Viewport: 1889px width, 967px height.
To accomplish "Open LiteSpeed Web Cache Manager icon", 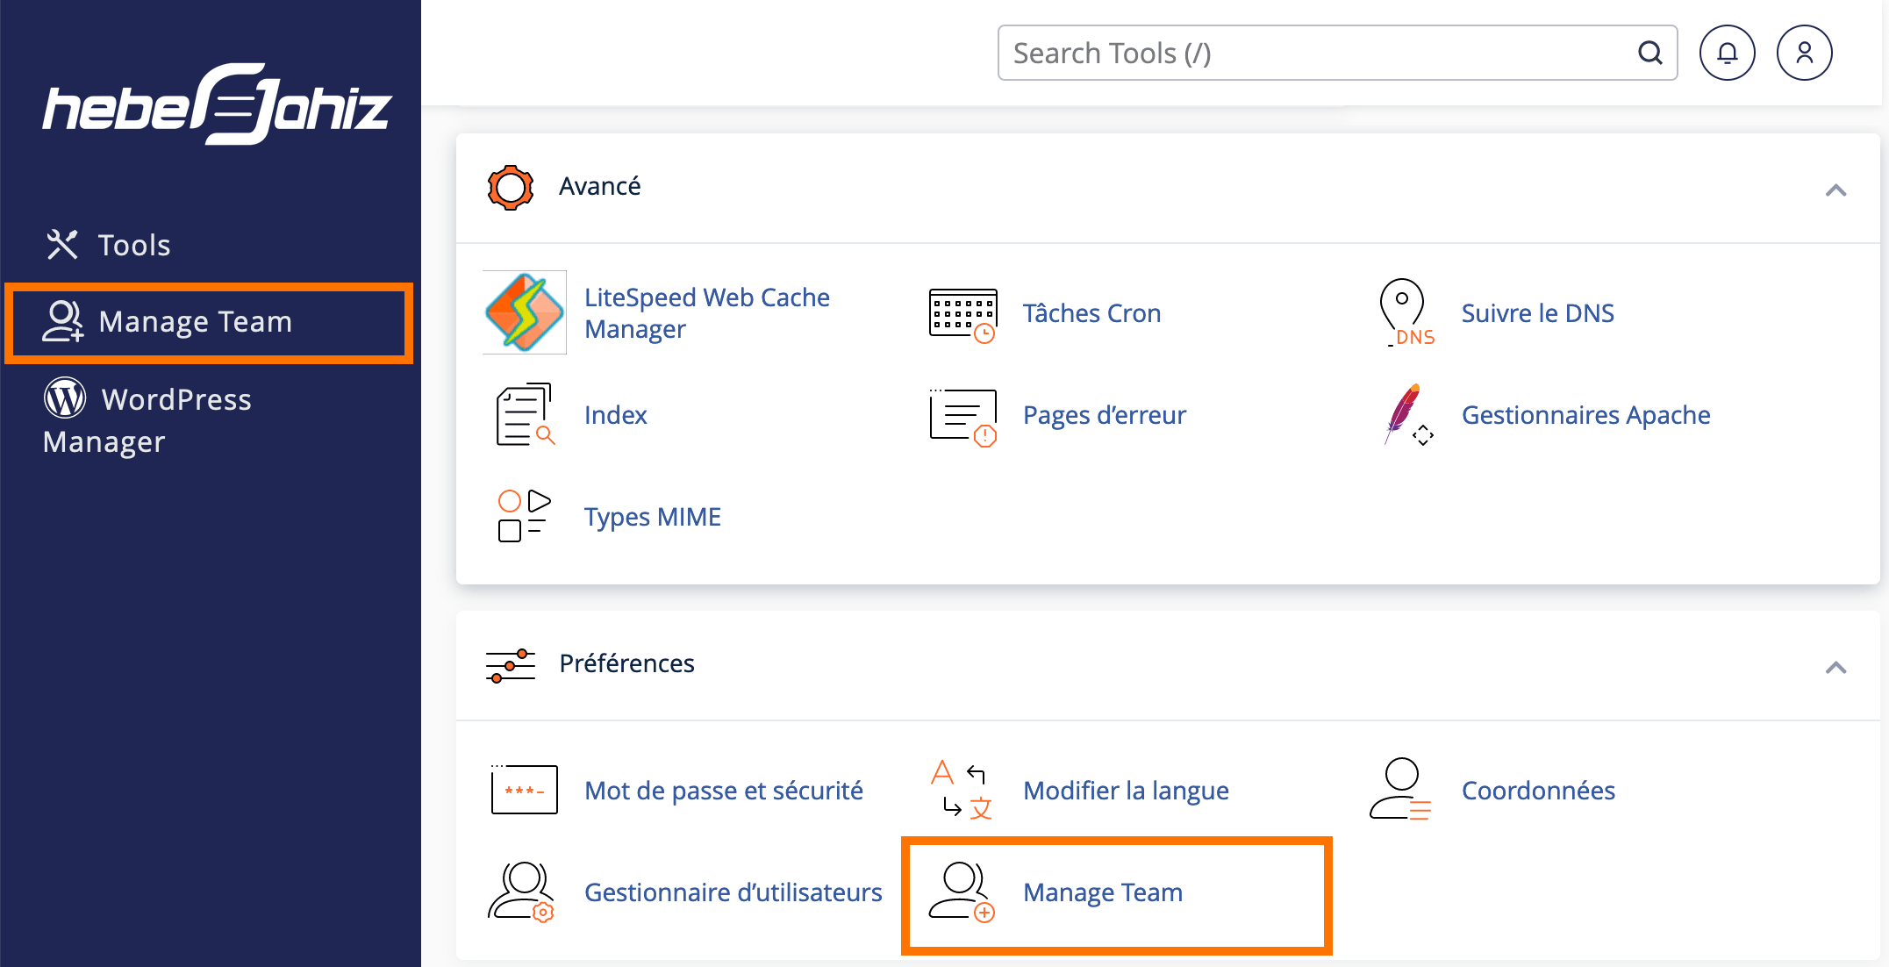I will (x=525, y=312).
